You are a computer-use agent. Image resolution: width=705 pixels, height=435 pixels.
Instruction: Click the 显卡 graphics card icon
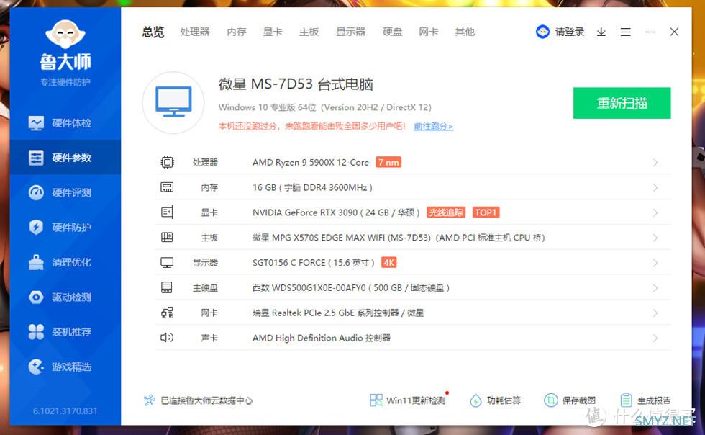click(x=167, y=212)
